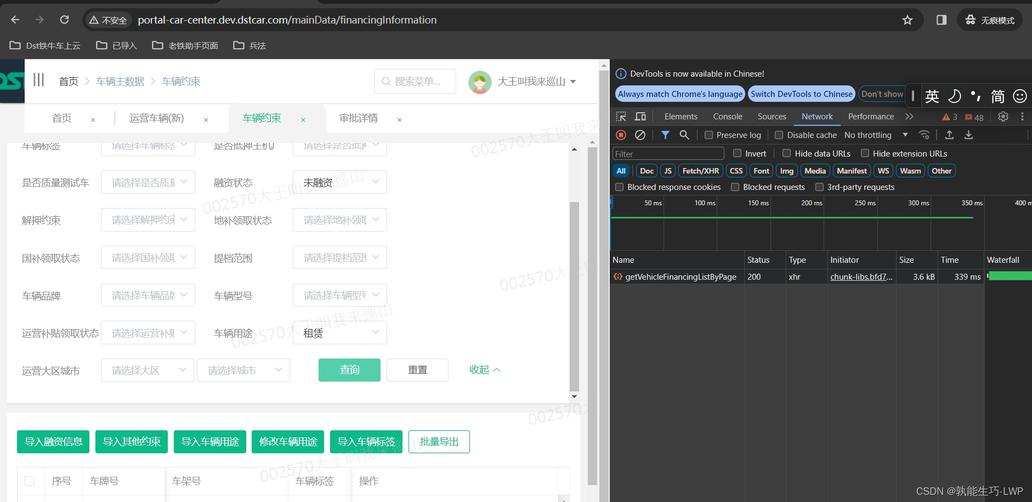Click the 搜索菜单 search box
1032x502 pixels.
point(415,82)
